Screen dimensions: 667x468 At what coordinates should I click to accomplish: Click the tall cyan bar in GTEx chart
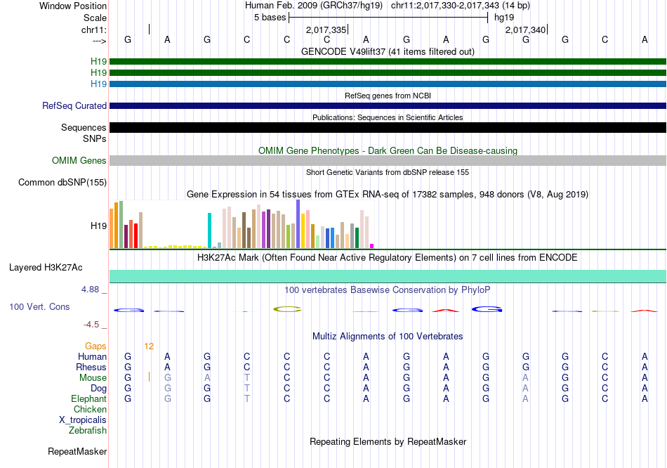point(209,230)
